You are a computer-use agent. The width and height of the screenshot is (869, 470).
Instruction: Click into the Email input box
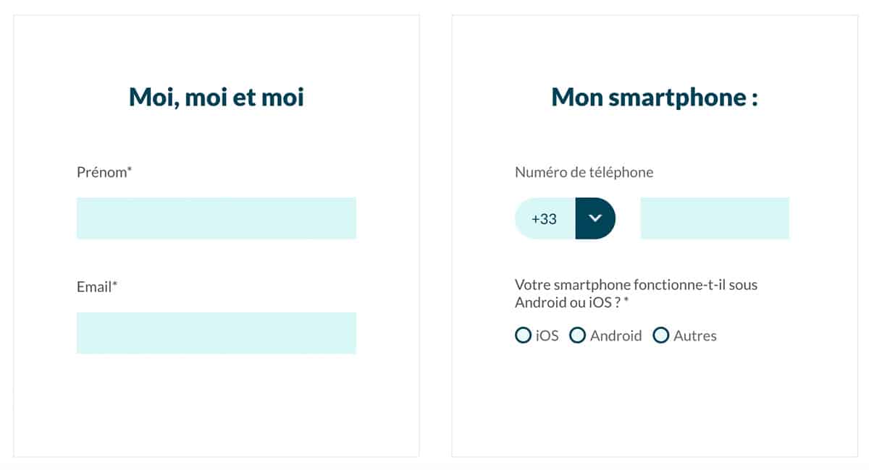pos(216,333)
